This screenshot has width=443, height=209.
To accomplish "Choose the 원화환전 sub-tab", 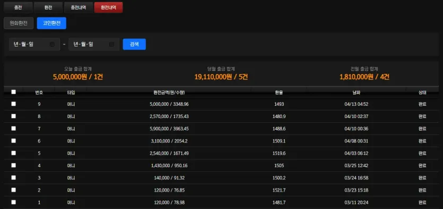I will [x=19, y=23].
